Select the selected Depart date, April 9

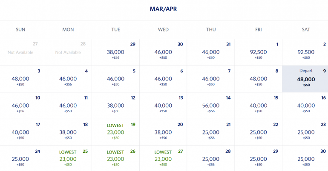(305, 79)
